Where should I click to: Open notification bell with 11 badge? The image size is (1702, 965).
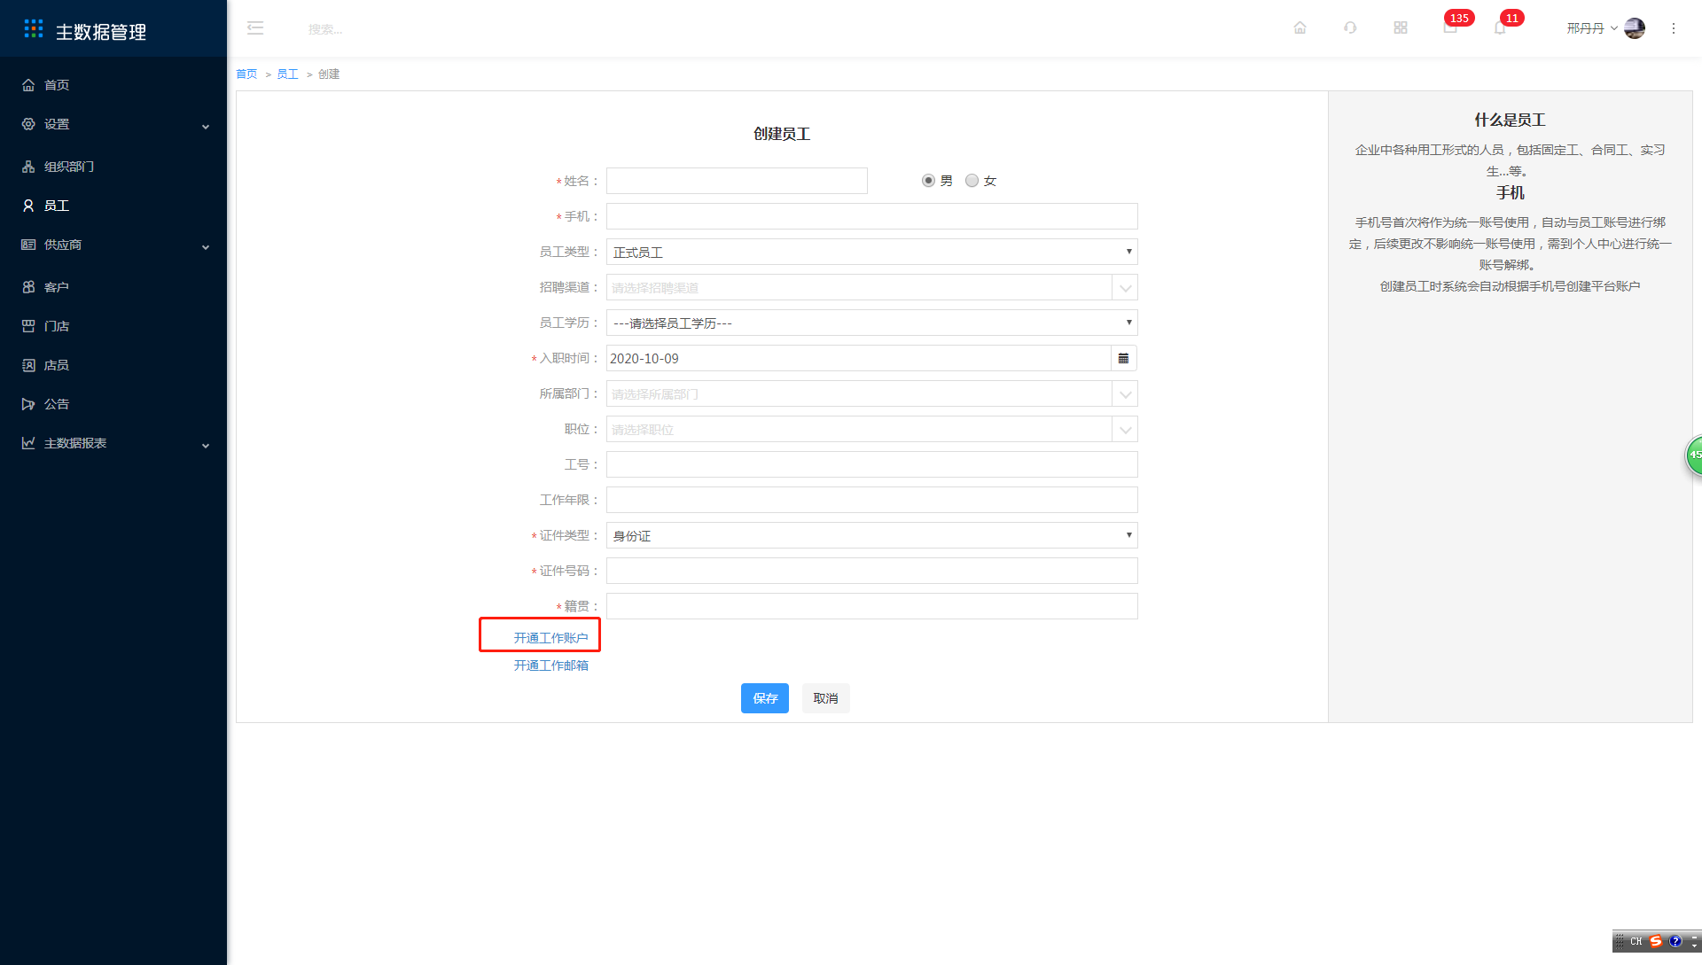1500,28
